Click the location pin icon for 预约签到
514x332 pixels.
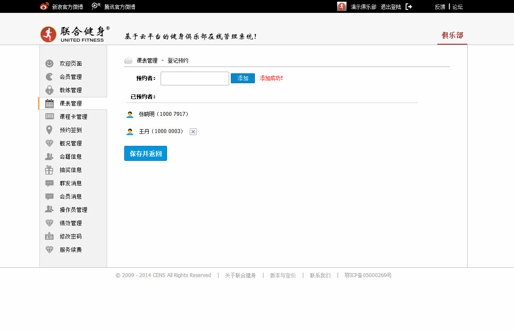(x=49, y=130)
